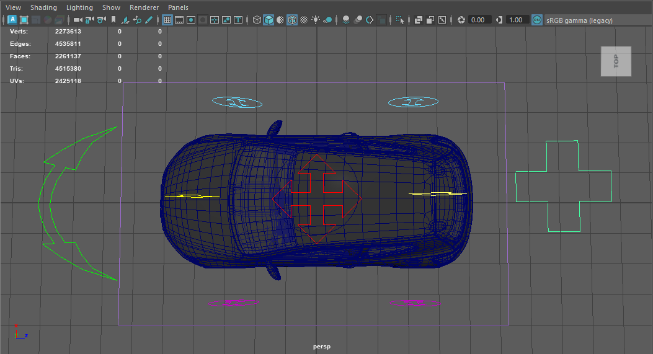Open the sRGB gamma view transform dropdown
The height and width of the screenshot is (354, 653).
pos(579,20)
